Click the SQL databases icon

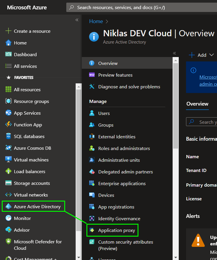coord(8,136)
